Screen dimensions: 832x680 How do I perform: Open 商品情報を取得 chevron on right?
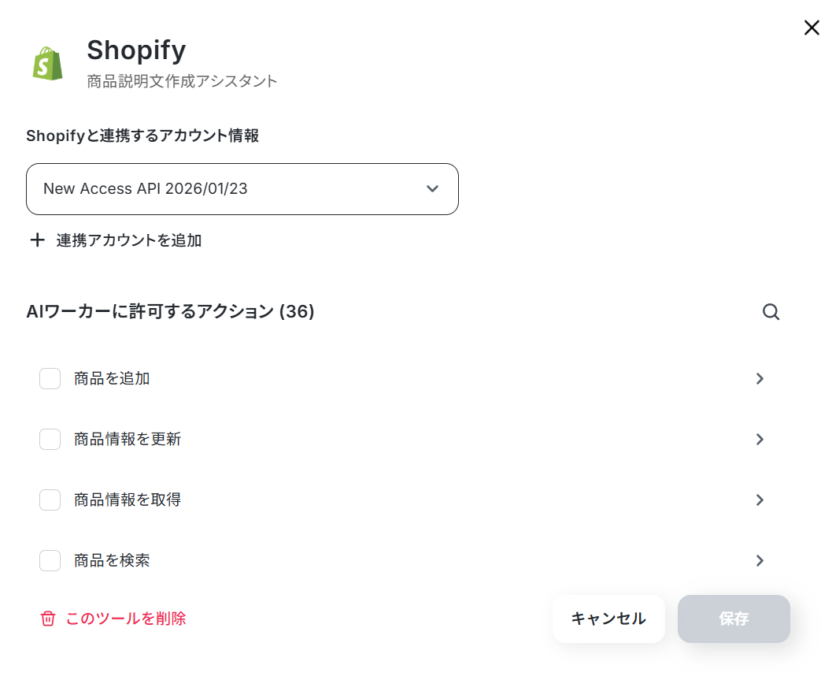[x=760, y=500]
